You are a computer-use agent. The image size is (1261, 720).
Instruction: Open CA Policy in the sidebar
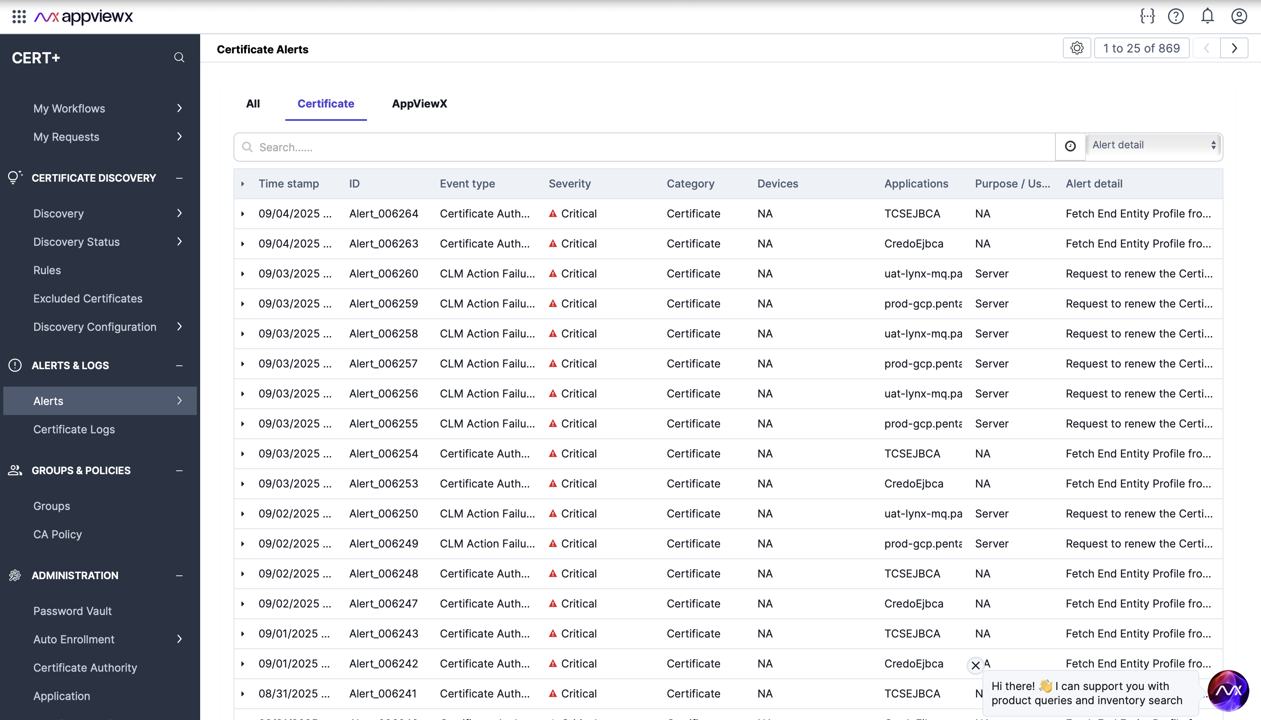click(58, 534)
